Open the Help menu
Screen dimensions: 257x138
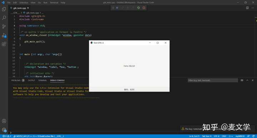coord(63,3)
